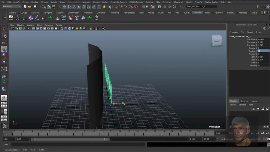Click the Hist shelf button

(x=11, y=18)
